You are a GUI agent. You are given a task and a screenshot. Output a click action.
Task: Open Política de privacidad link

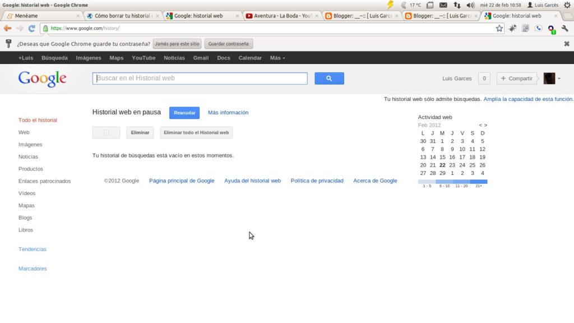coord(317,181)
